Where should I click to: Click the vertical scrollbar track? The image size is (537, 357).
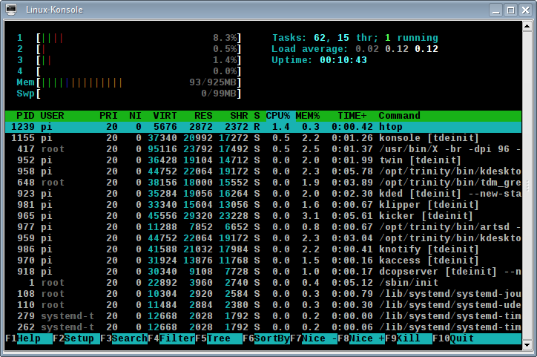click(527, 186)
